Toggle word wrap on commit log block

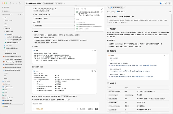click(92, 51)
